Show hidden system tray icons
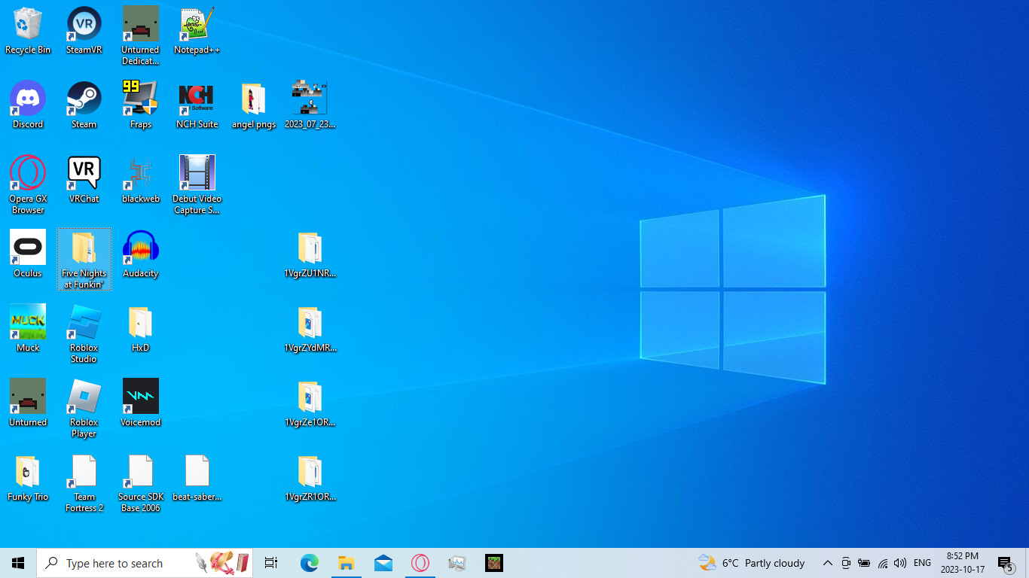The height and width of the screenshot is (578, 1029). (827, 563)
